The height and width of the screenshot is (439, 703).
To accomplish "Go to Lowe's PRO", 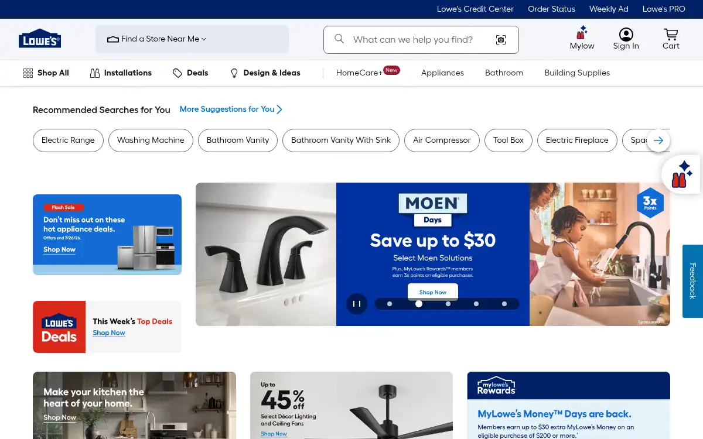I will (x=664, y=9).
